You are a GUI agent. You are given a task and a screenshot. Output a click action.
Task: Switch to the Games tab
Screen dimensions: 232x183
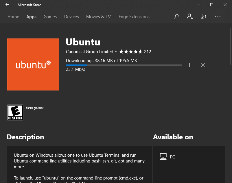click(x=50, y=17)
